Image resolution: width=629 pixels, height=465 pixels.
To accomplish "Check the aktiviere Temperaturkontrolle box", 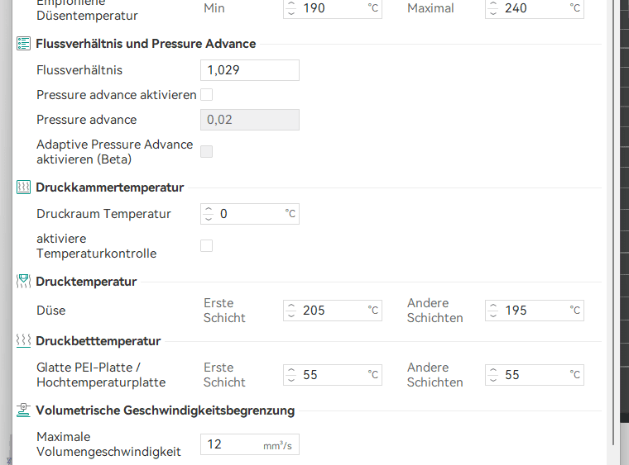I will 207,245.
